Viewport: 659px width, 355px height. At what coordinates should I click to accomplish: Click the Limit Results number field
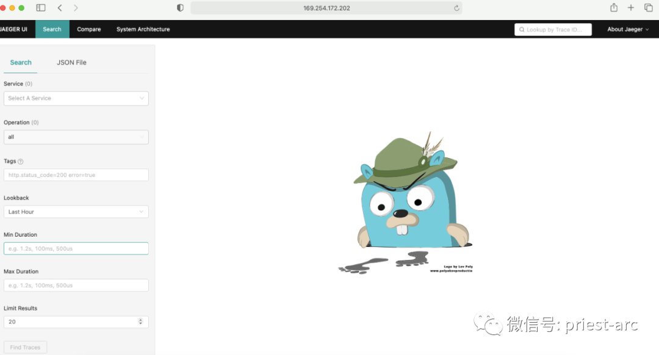[76, 322]
